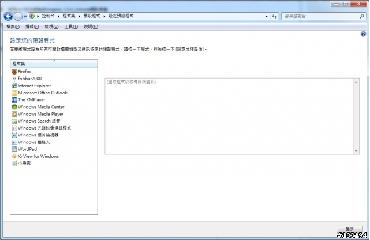
Task: Expand the arrow after 程式集 in the breadcrumb
Action: 80,16
